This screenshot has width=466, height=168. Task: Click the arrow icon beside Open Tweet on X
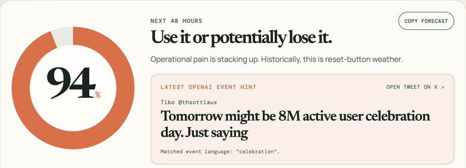coord(442,87)
